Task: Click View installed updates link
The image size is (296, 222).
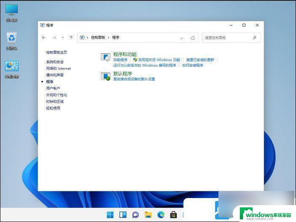Action: 200,60
